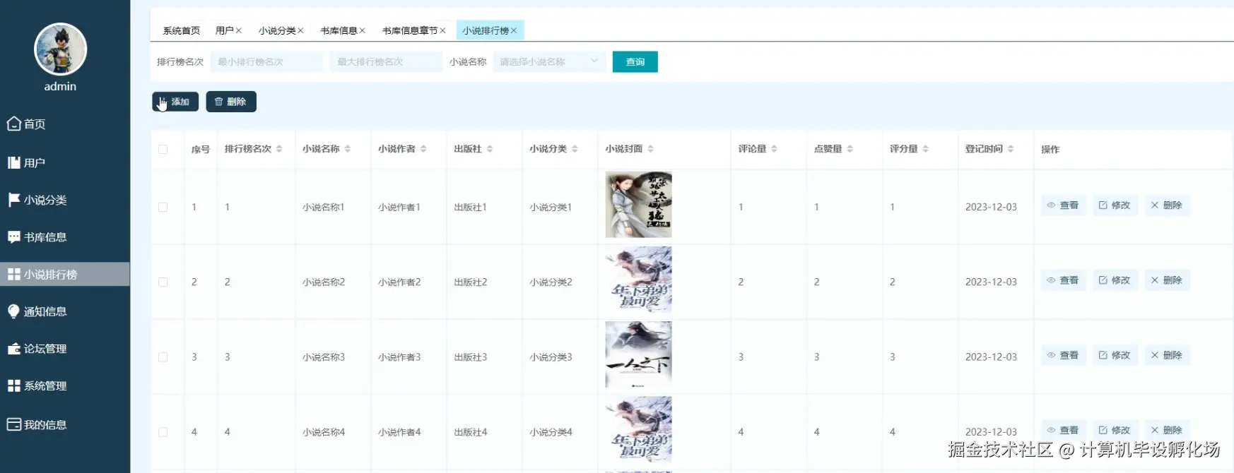
Task: Sort by 小说分类 column arrows
Action: click(x=575, y=149)
